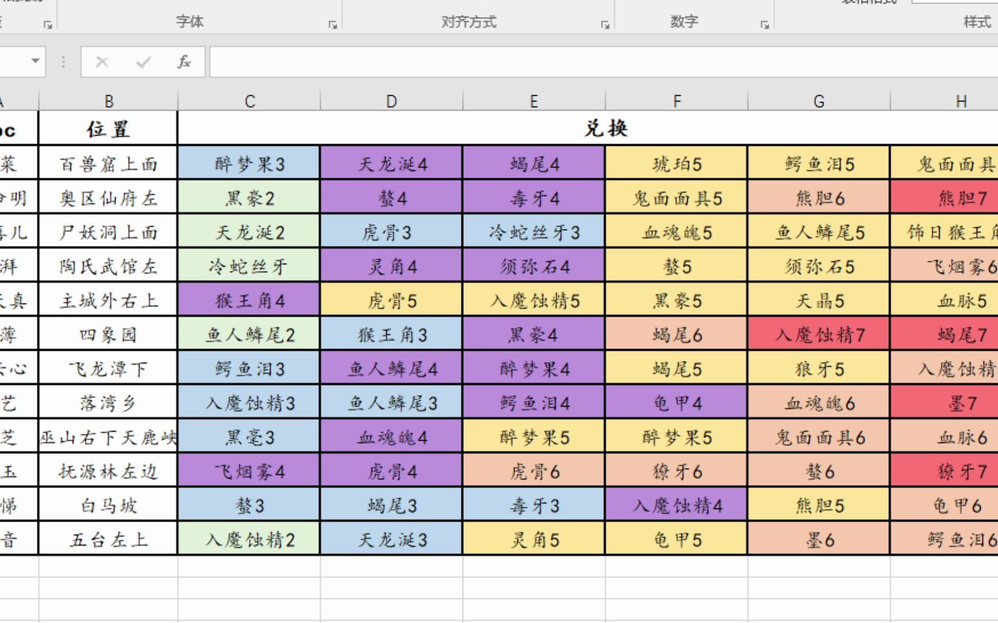Viewport: 998px width, 623px height.
Task: Select cell 白马坡
Action: [108, 505]
